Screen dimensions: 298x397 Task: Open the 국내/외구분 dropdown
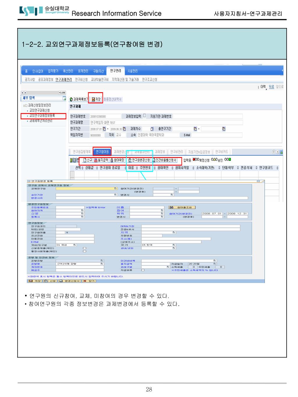coord(74,245)
